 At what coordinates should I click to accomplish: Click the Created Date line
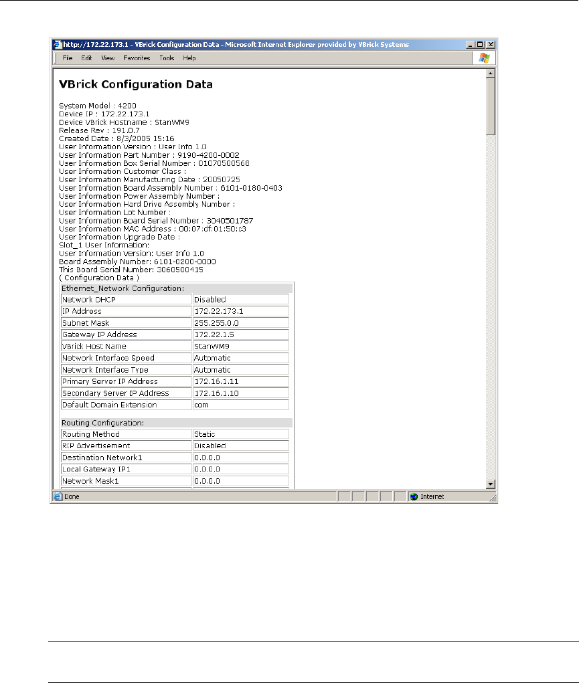116,138
